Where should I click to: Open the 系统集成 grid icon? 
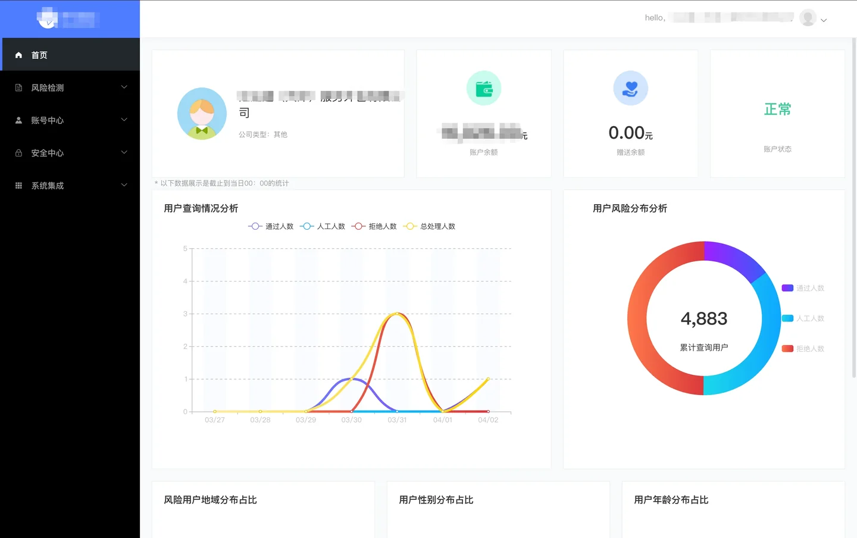pyautogui.click(x=18, y=186)
